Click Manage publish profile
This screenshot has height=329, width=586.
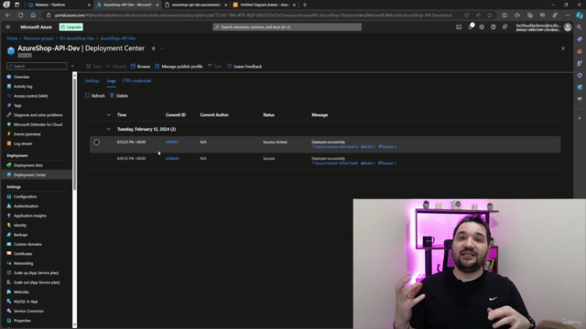click(179, 67)
